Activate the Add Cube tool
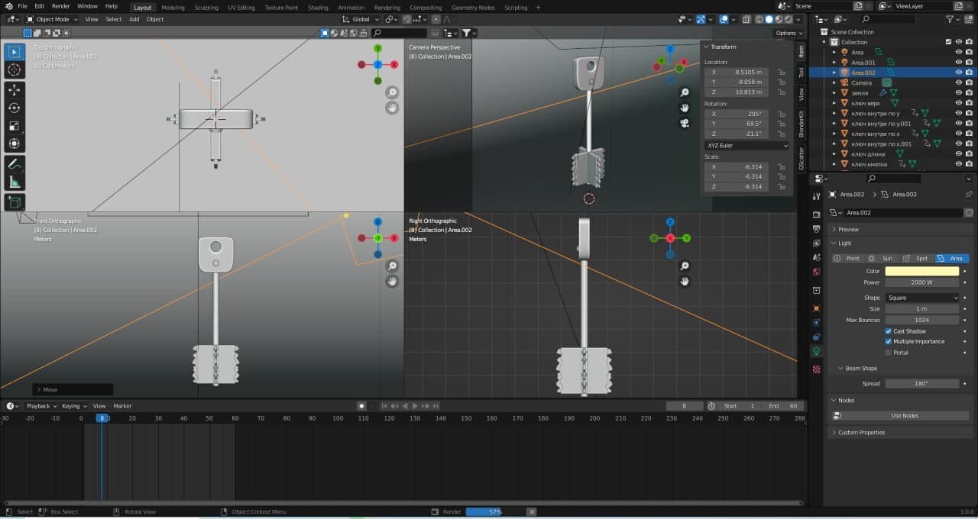978x519 pixels. point(14,201)
